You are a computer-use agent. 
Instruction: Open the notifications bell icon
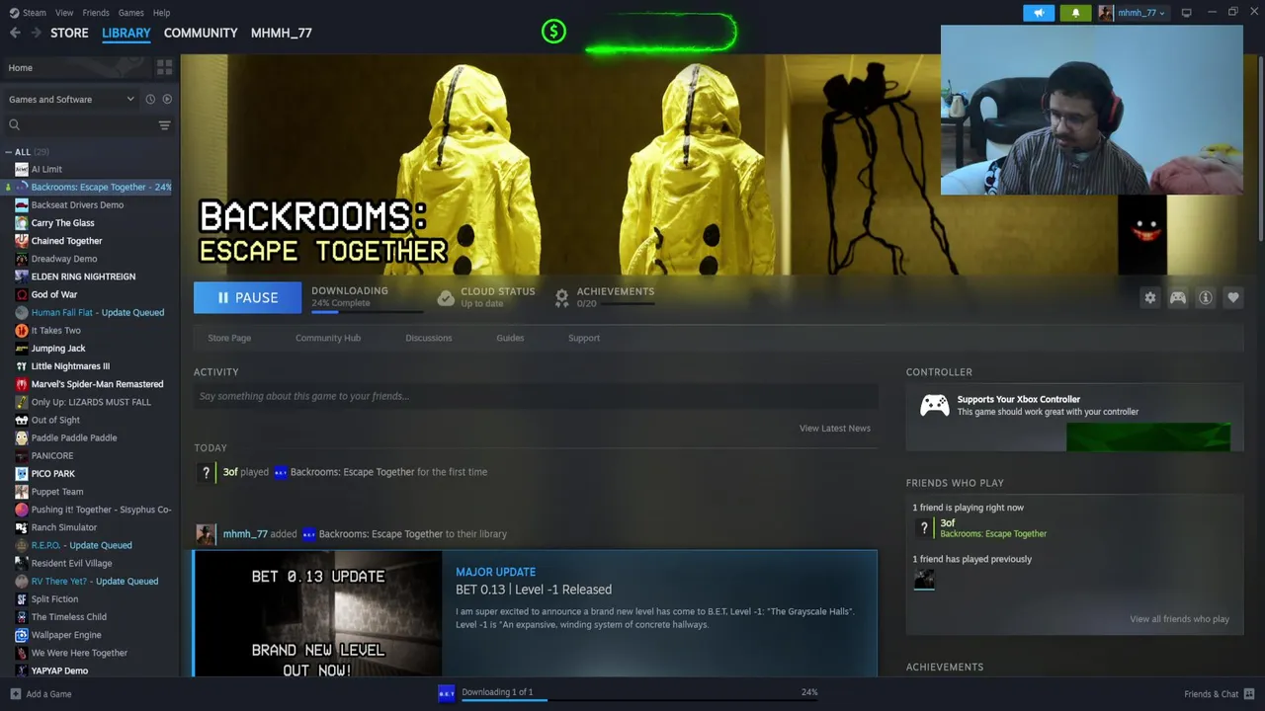click(1075, 13)
